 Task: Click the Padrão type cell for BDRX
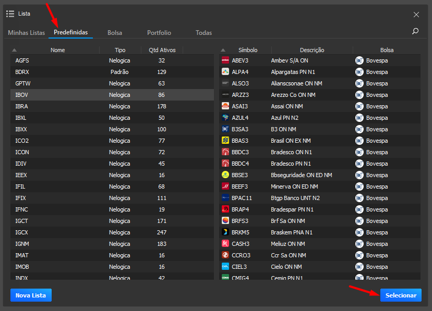pos(119,72)
